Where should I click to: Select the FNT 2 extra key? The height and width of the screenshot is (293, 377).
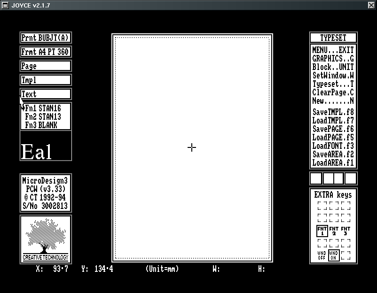click(334, 231)
